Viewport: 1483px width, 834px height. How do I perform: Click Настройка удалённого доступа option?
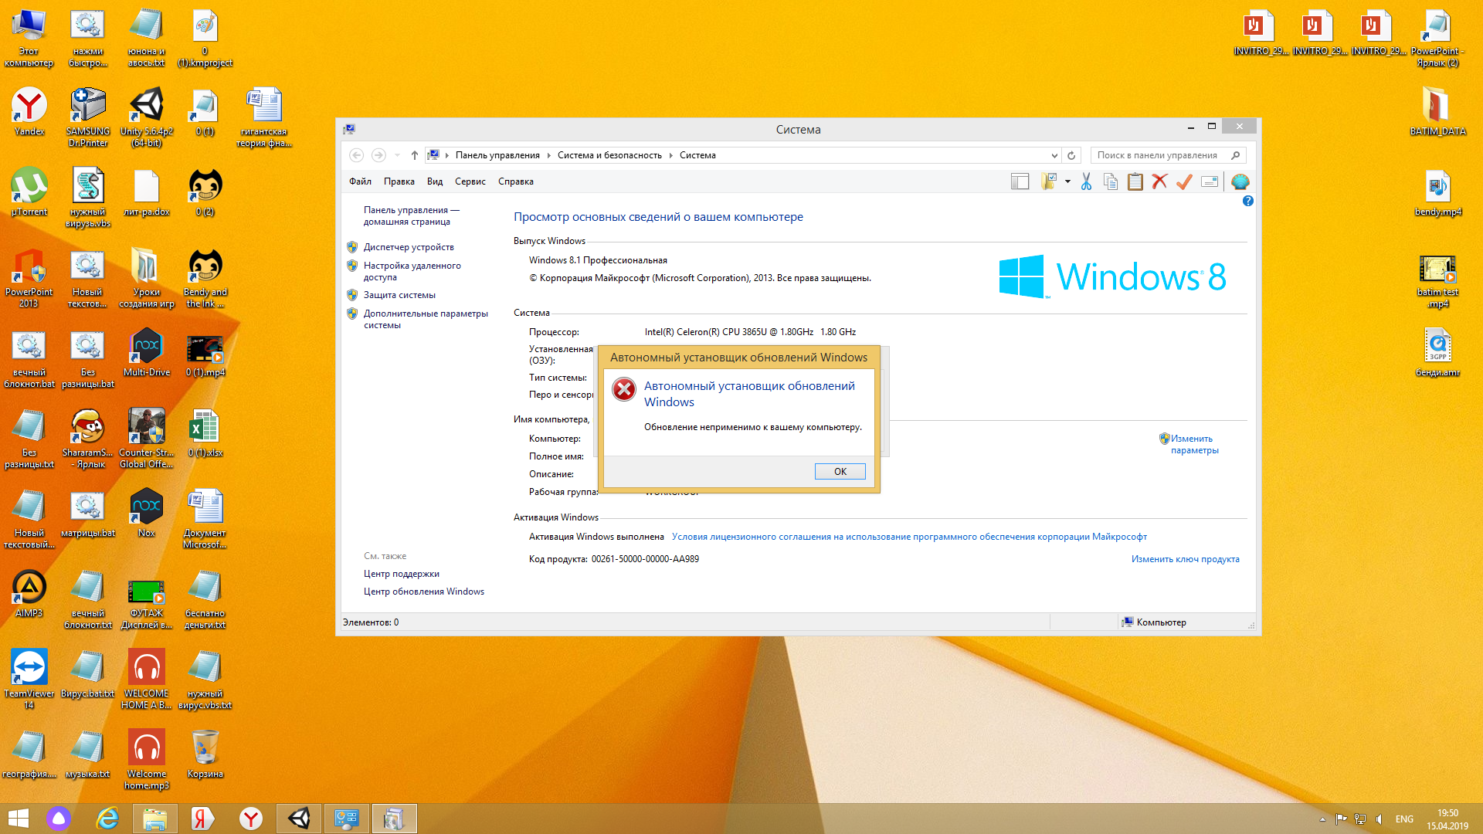[412, 268]
